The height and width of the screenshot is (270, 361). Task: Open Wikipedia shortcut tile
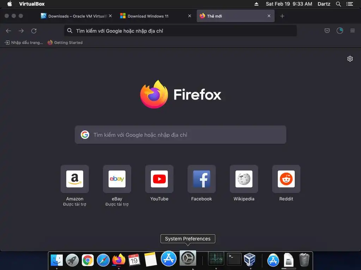pos(244,179)
